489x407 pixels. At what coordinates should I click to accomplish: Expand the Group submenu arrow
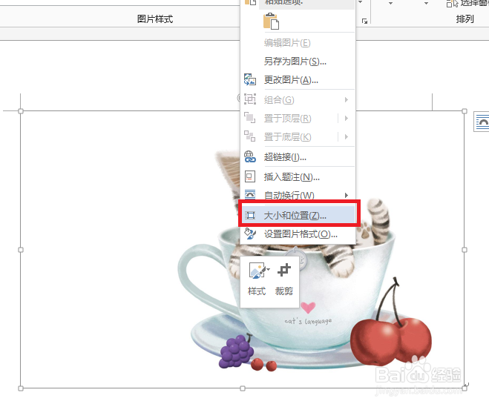(x=347, y=100)
